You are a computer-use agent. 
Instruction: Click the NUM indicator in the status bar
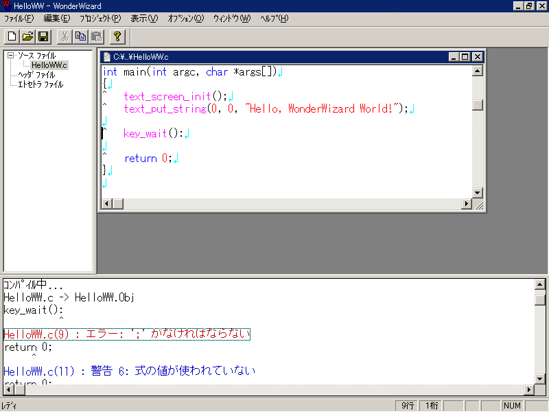512,406
